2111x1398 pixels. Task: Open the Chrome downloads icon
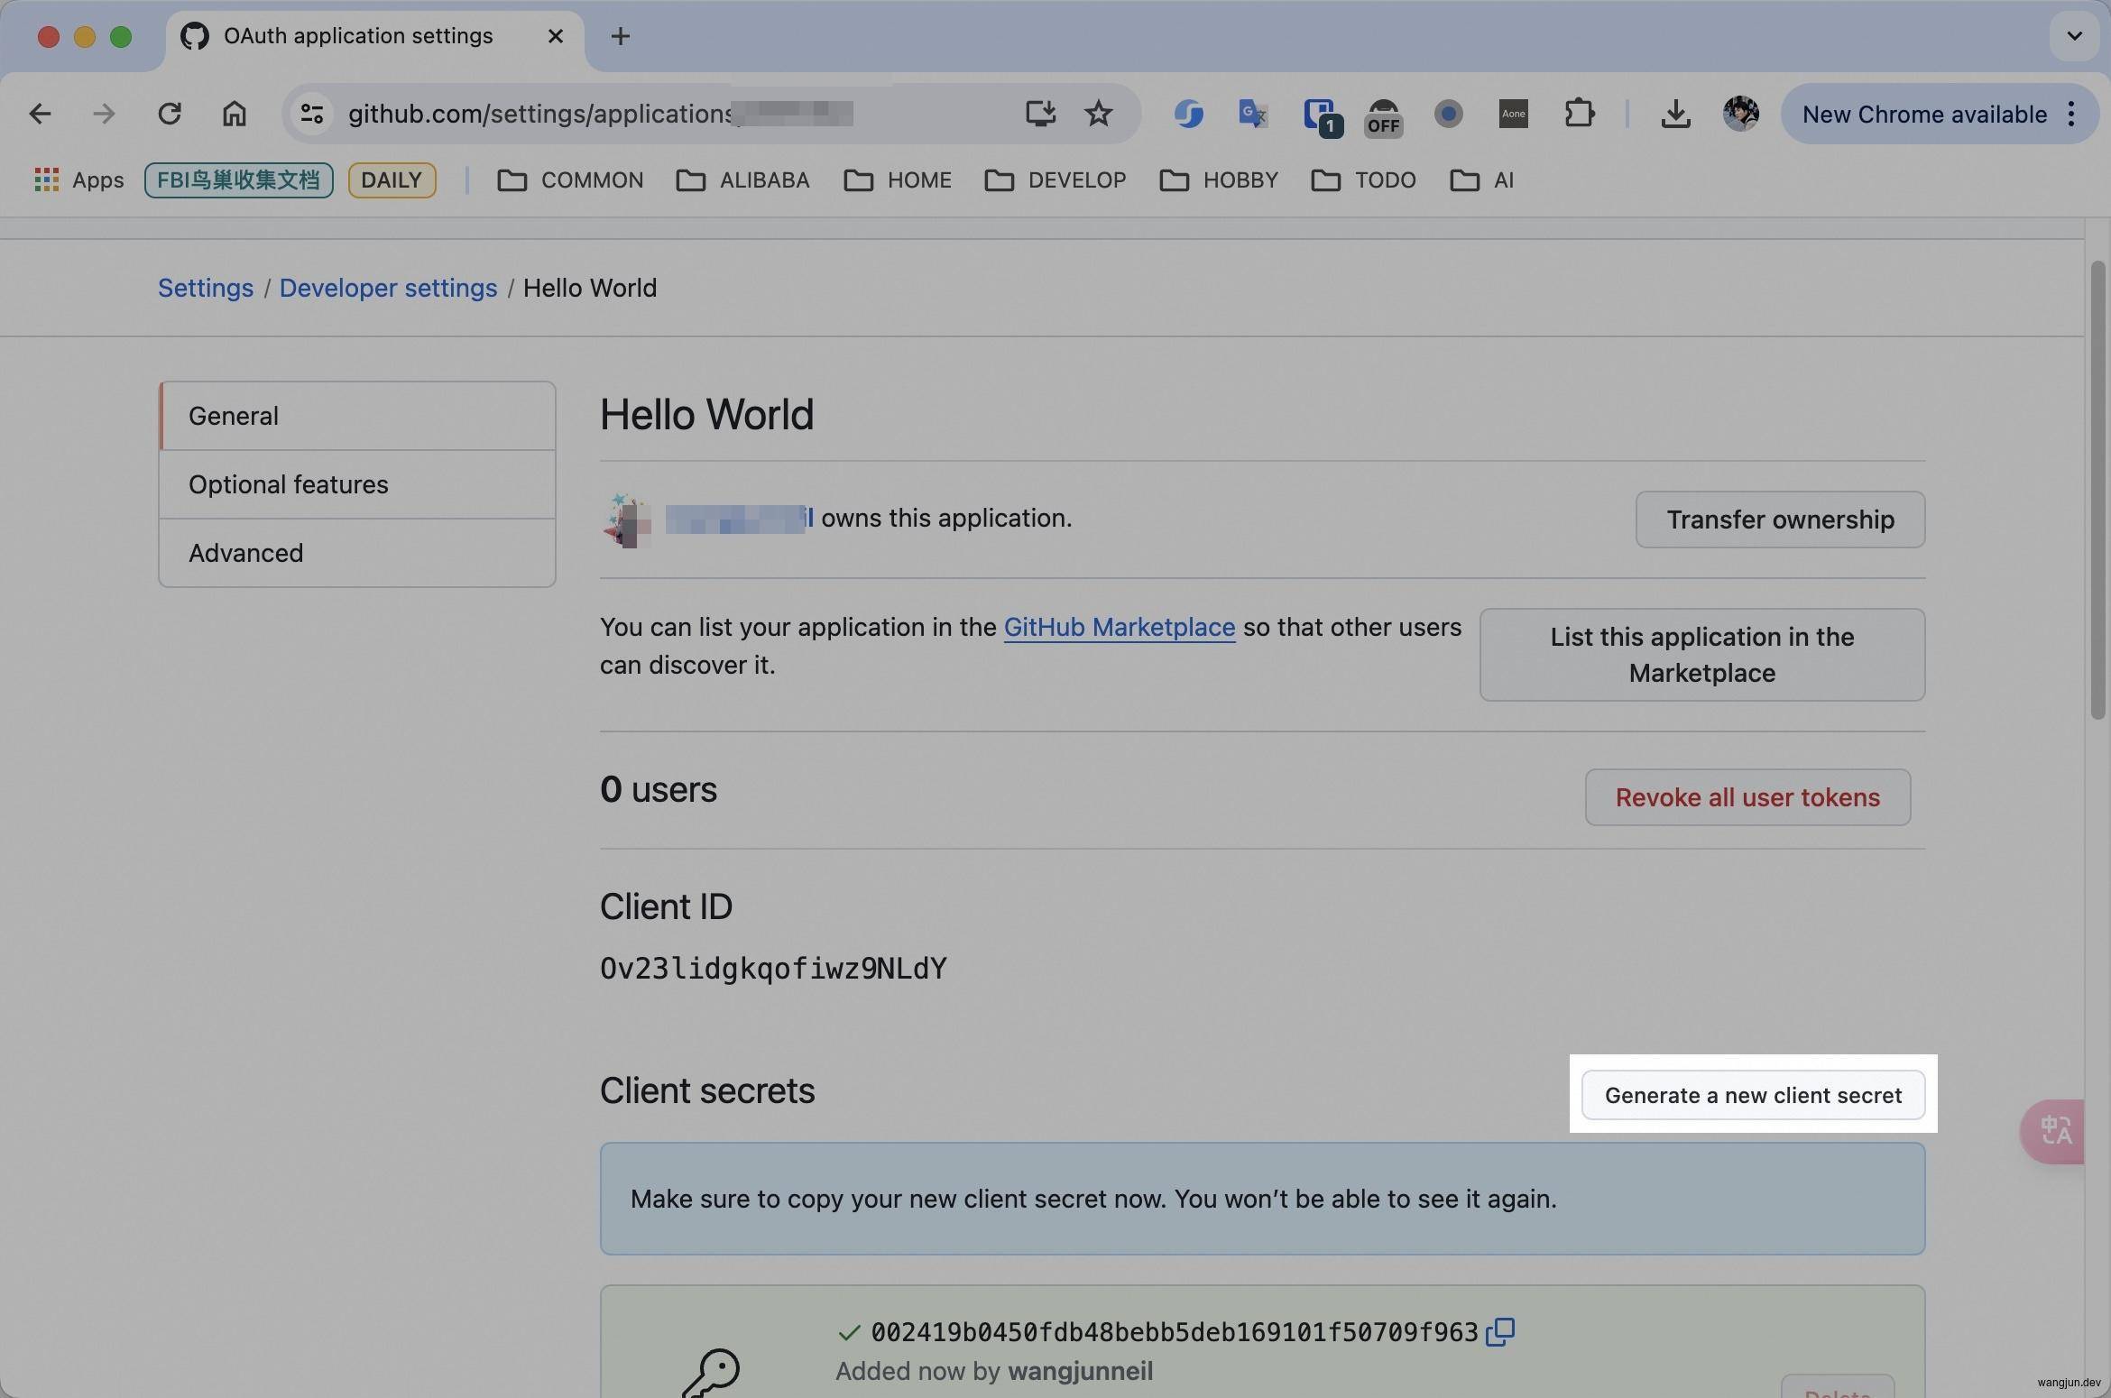[x=1675, y=114]
